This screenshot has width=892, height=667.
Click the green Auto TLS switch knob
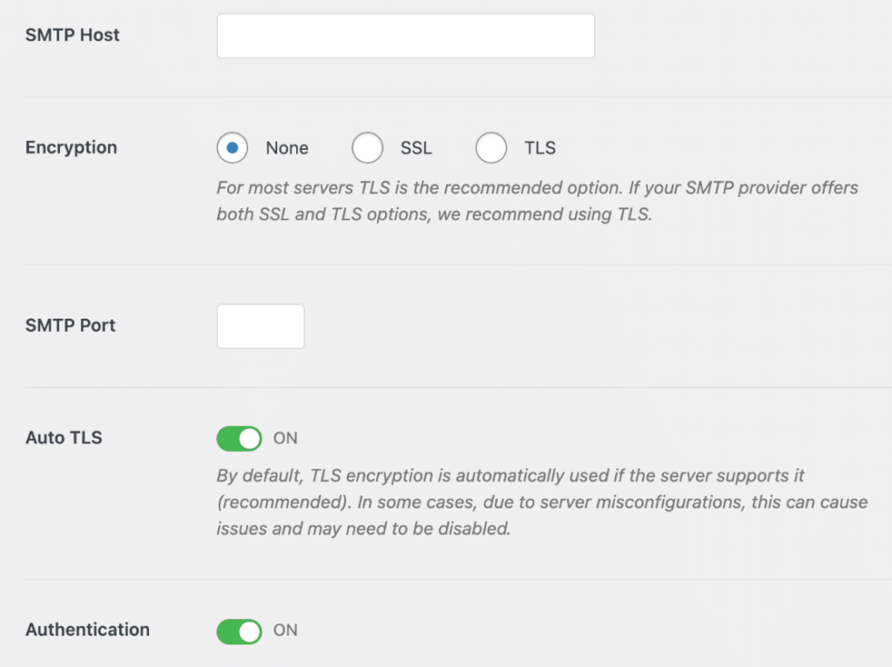point(250,438)
